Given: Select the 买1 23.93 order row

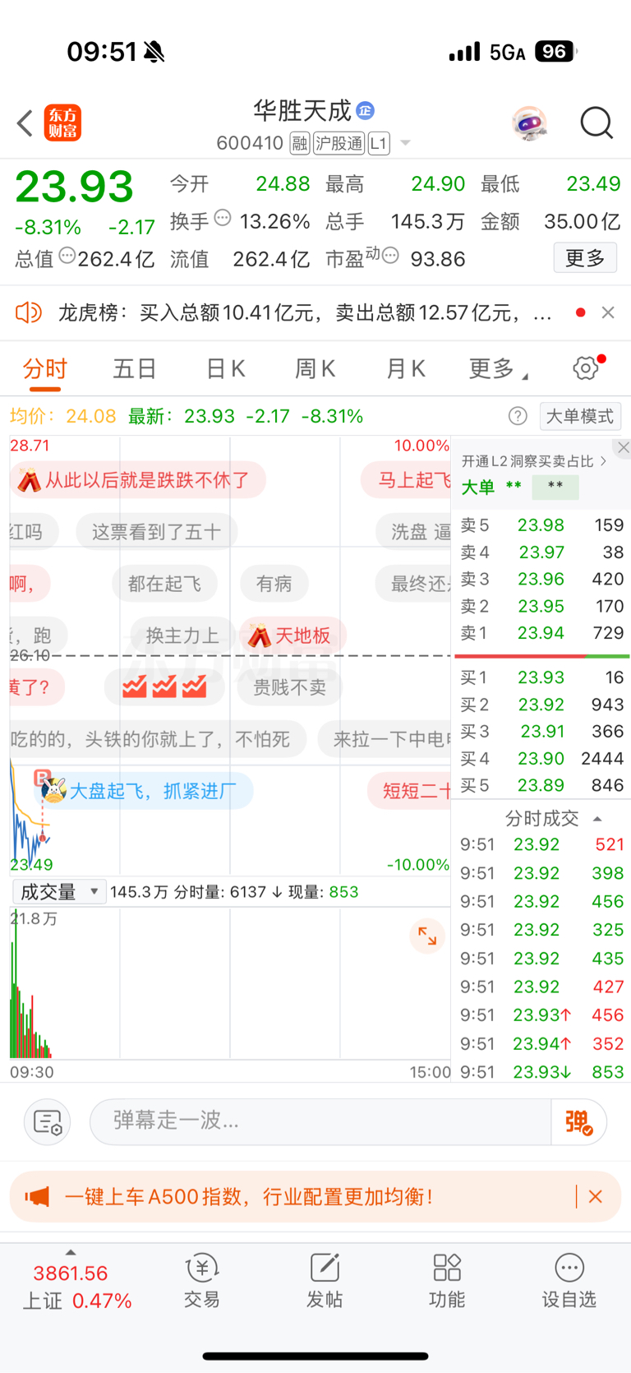Looking at the screenshot, I should 541,677.
